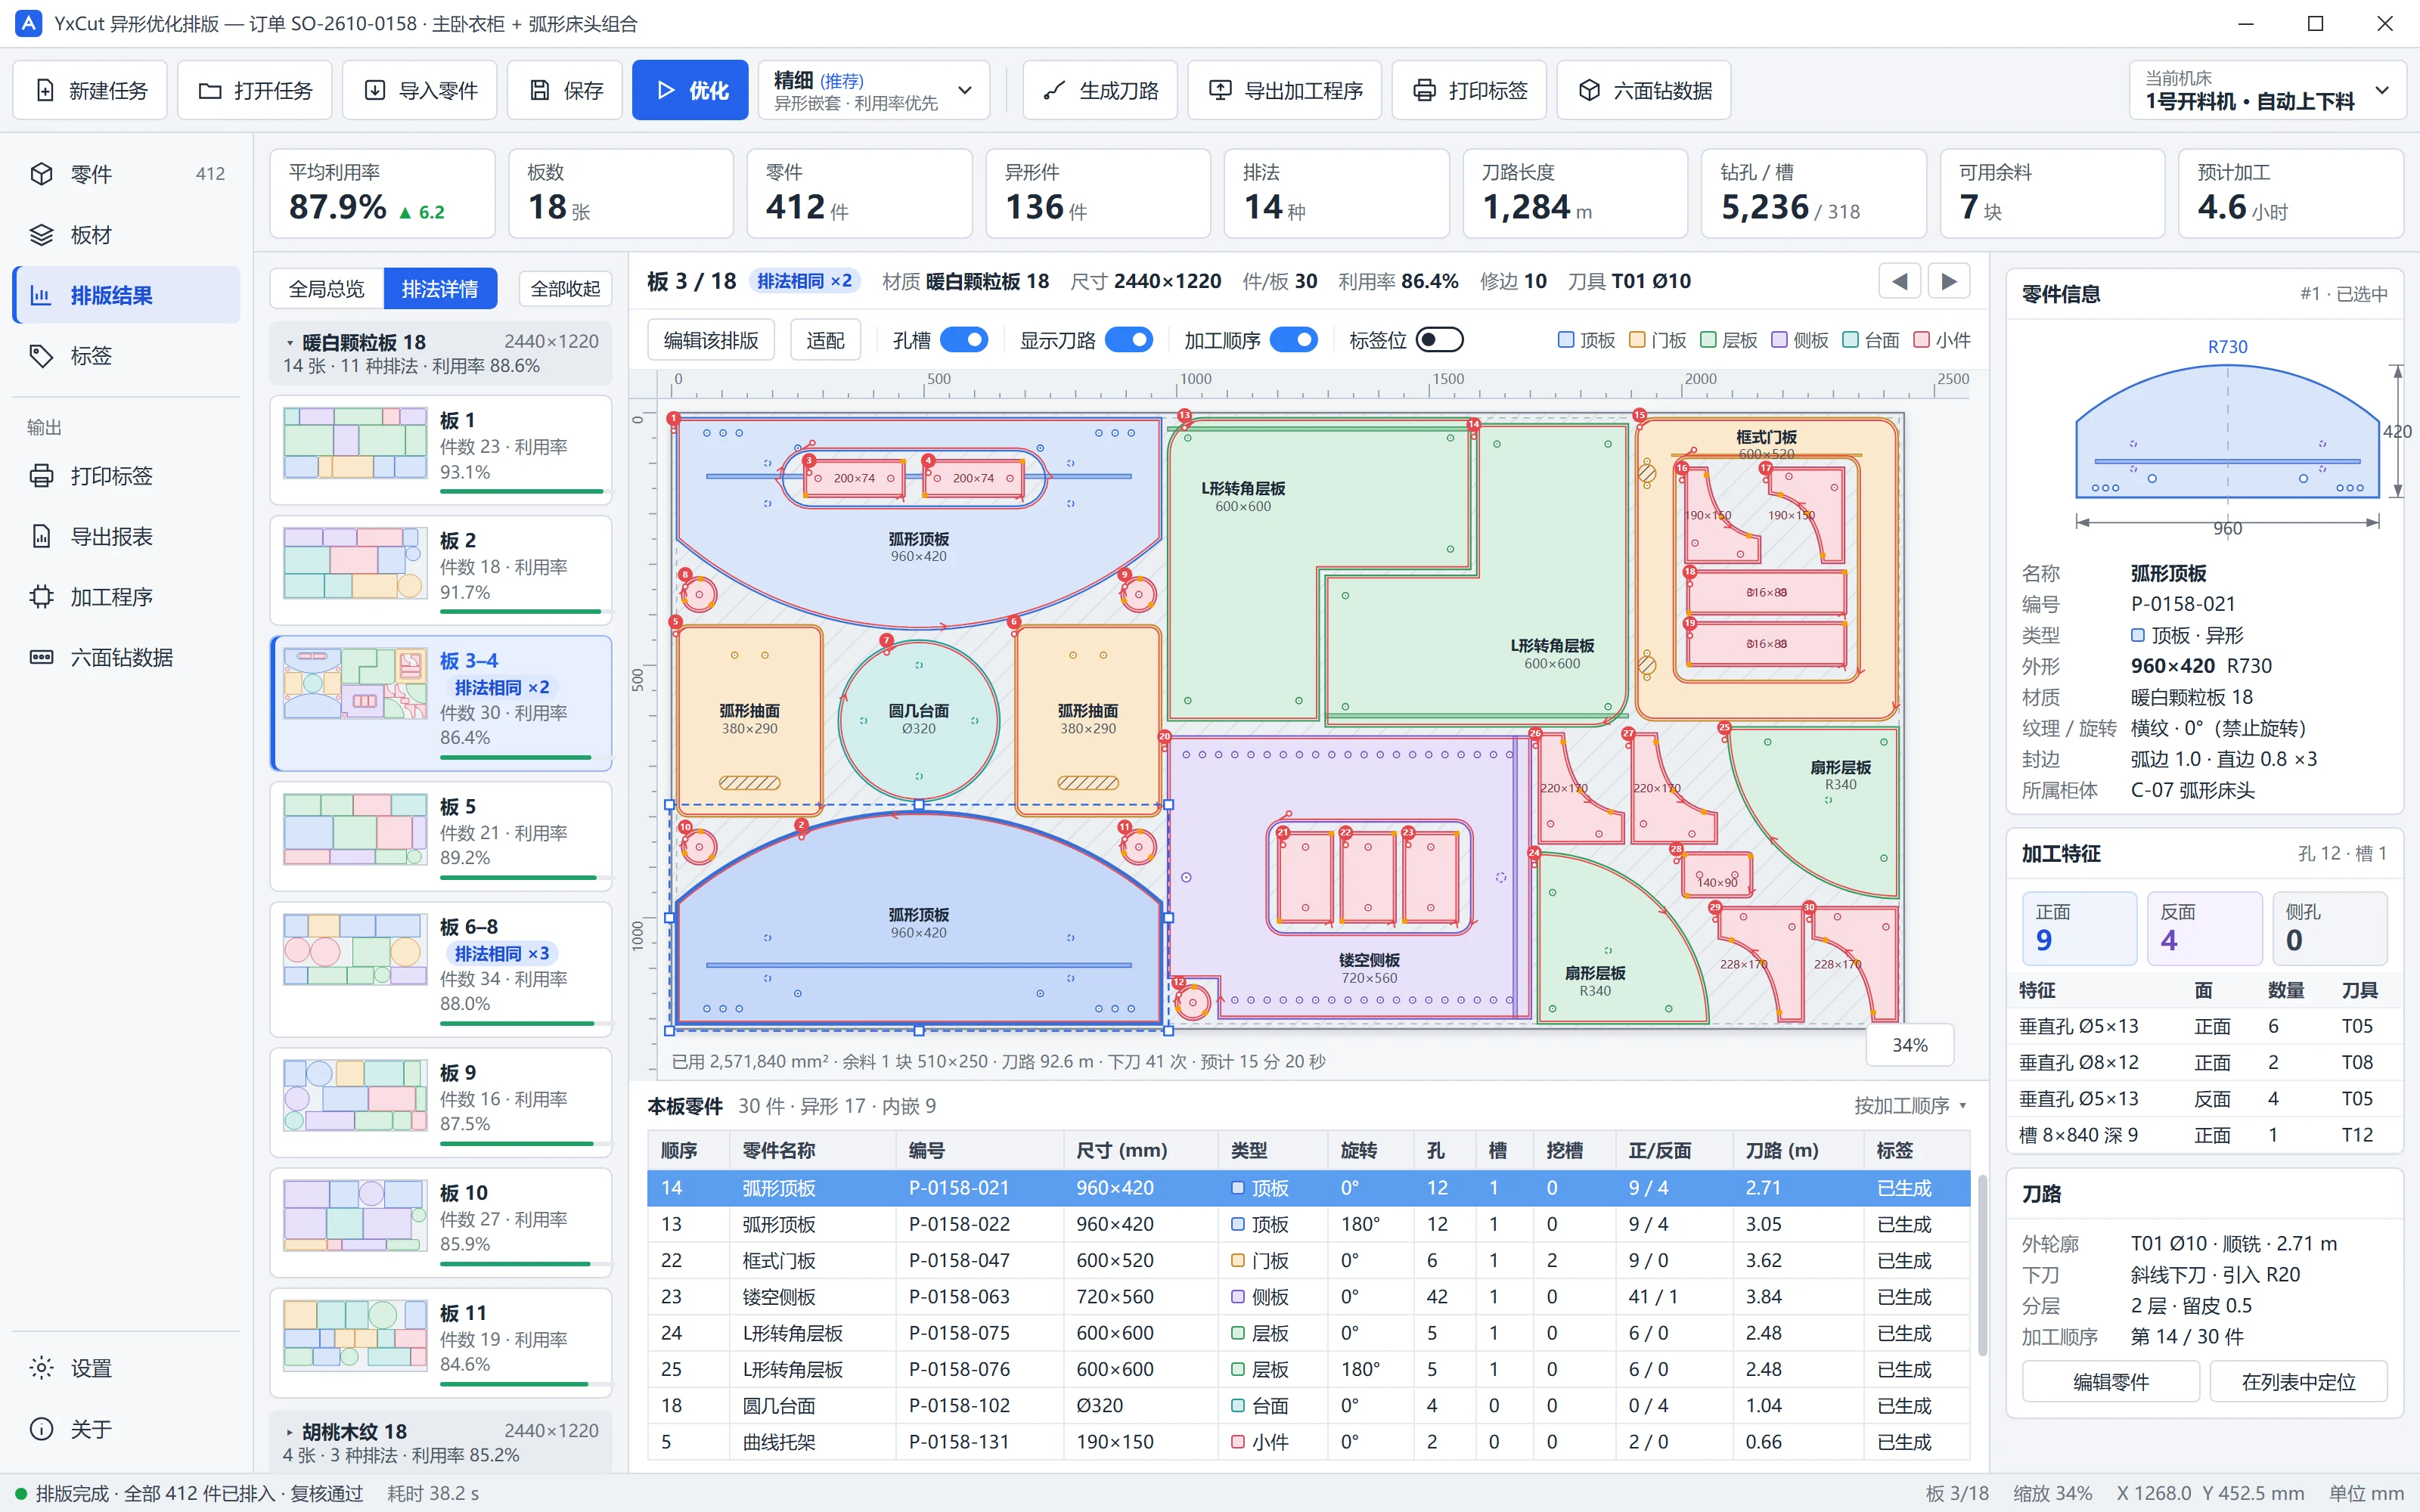This screenshot has width=2420, height=1512.
Task: Go to next board with right arrow
Action: (1949, 281)
